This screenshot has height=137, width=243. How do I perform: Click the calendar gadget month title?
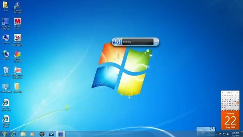click(x=230, y=93)
